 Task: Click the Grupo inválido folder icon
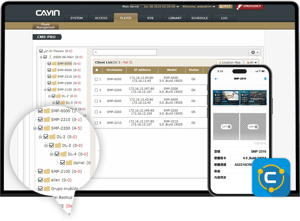(x=47, y=189)
